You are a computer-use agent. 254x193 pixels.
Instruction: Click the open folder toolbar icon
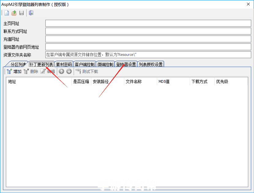[x=14, y=13]
